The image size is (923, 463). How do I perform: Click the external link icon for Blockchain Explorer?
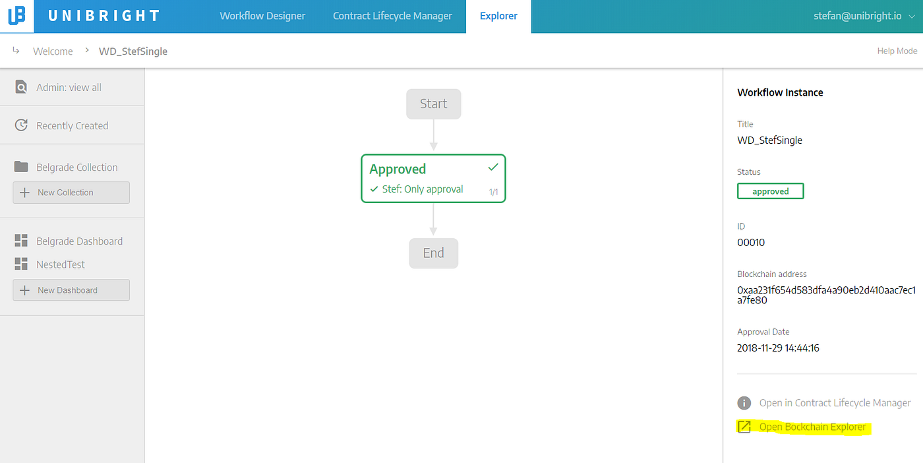point(744,427)
